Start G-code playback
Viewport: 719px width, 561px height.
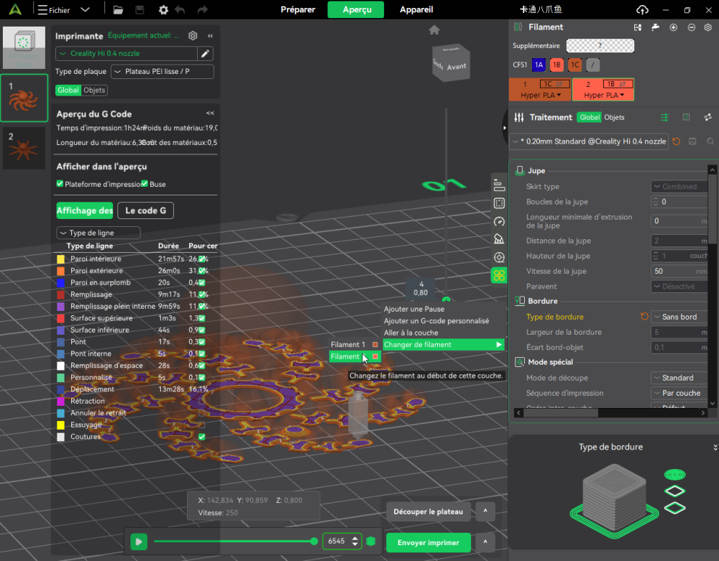139,542
